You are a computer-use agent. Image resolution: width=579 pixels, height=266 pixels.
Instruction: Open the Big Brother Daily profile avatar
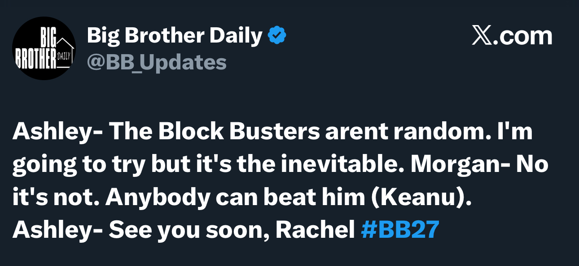[44, 48]
